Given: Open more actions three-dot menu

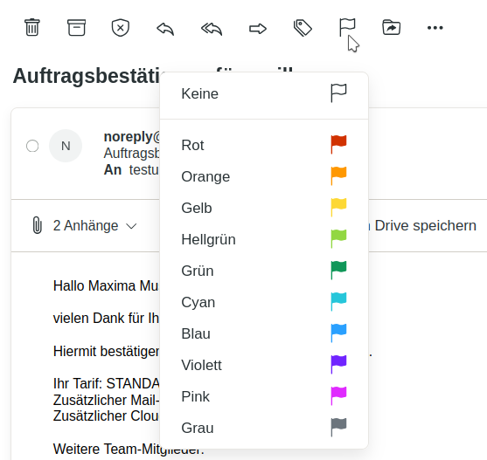Looking at the screenshot, I should [x=435, y=28].
